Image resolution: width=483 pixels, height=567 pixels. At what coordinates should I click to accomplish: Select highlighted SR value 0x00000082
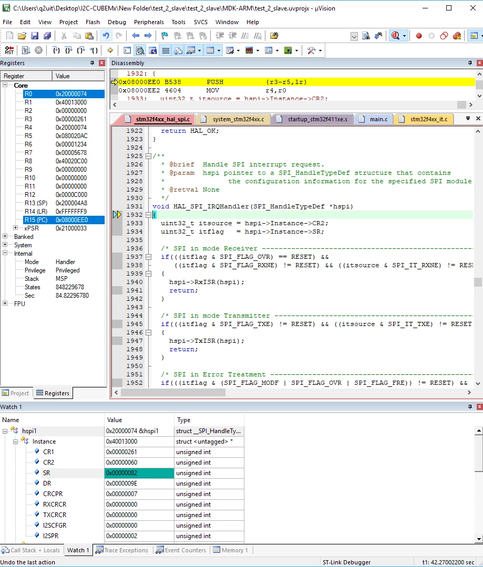(139, 473)
